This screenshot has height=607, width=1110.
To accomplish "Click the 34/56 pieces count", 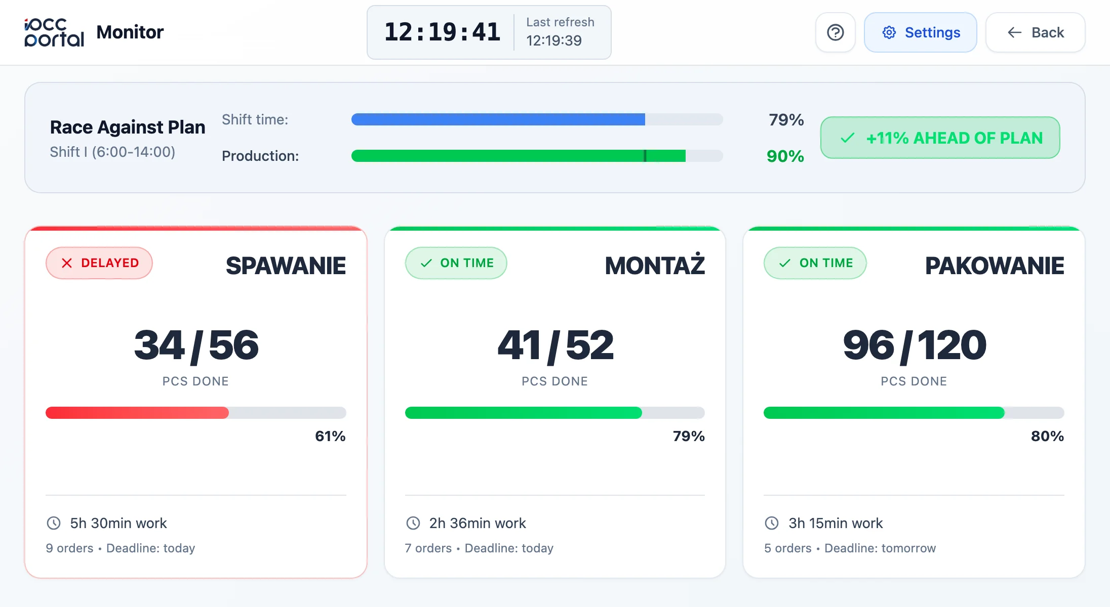I will pyautogui.click(x=196, y=345).
